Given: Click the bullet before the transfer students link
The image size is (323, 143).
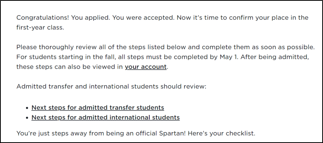Looking at the screenshot, I should point(27,108).
